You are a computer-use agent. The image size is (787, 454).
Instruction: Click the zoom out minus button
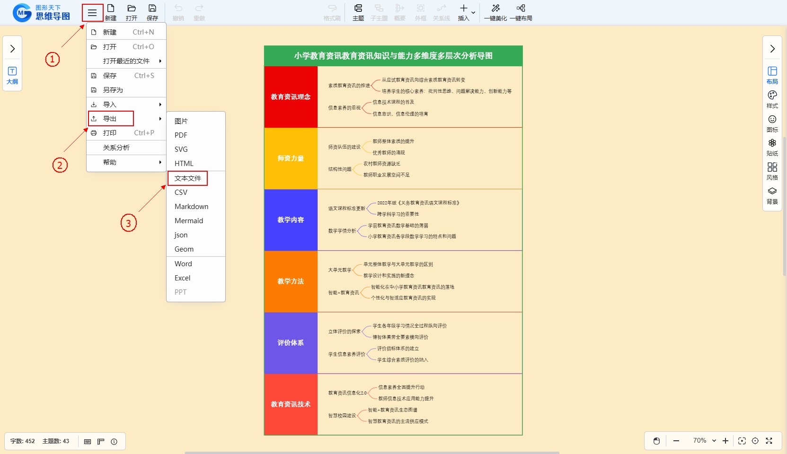[676, 441]
